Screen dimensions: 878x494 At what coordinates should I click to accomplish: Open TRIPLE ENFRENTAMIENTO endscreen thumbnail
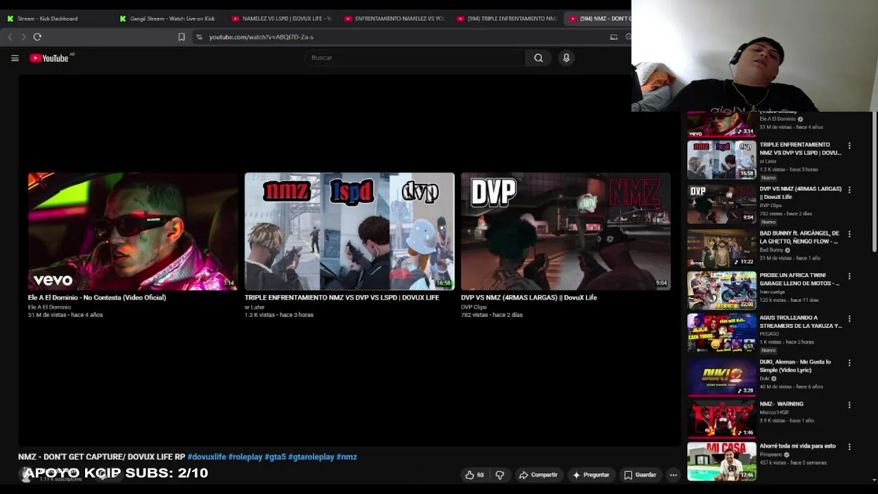tap(349, 231)
